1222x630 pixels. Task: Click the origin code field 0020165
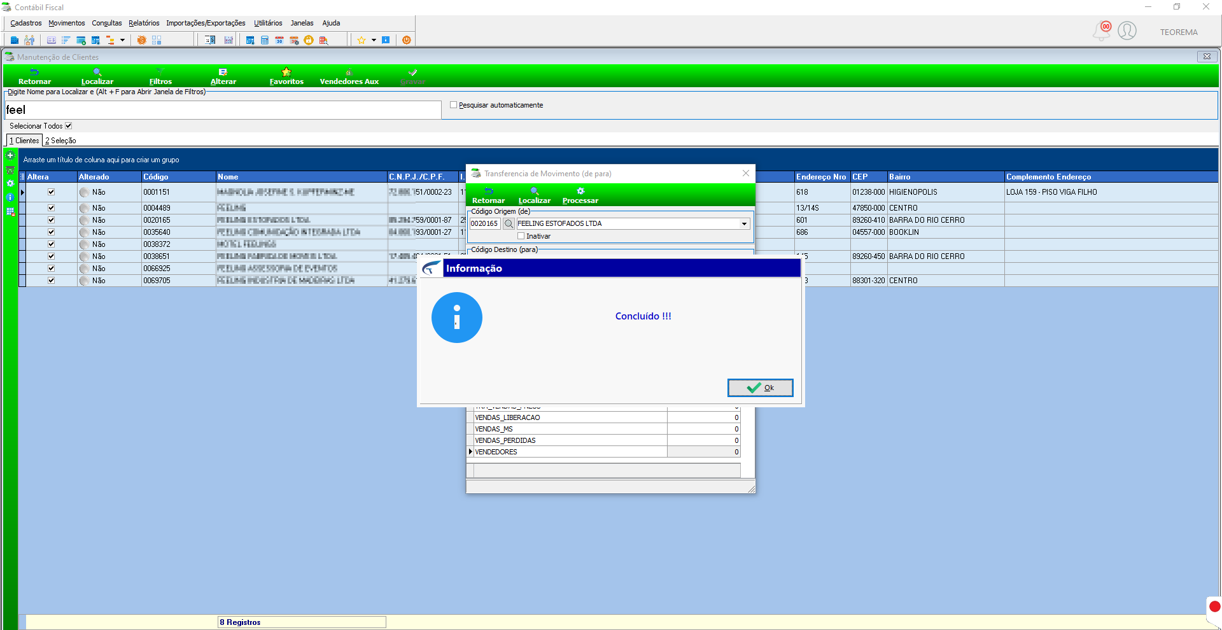tap(485, 223)
